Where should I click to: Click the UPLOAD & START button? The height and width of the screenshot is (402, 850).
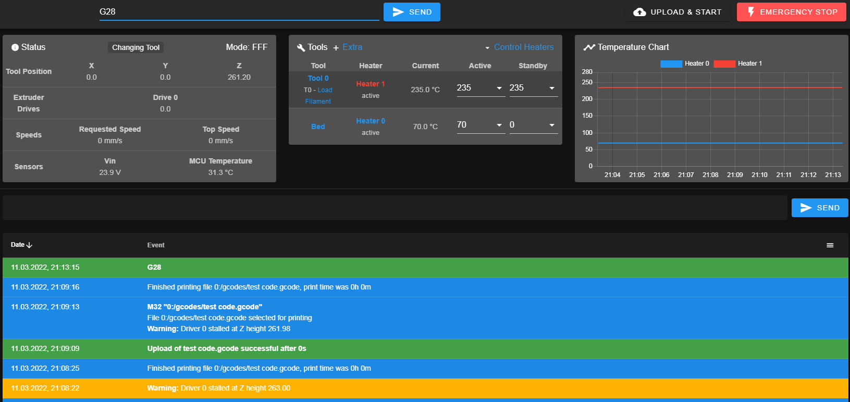(677, 12)
